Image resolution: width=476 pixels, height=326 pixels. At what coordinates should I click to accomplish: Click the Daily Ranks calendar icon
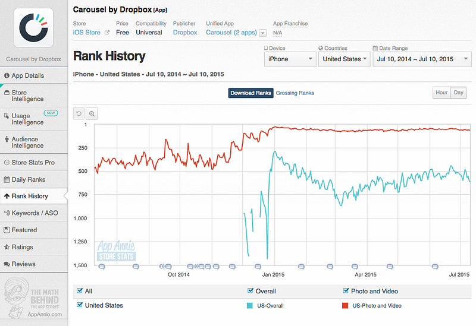pyautogui.click(x=7, y=179)
